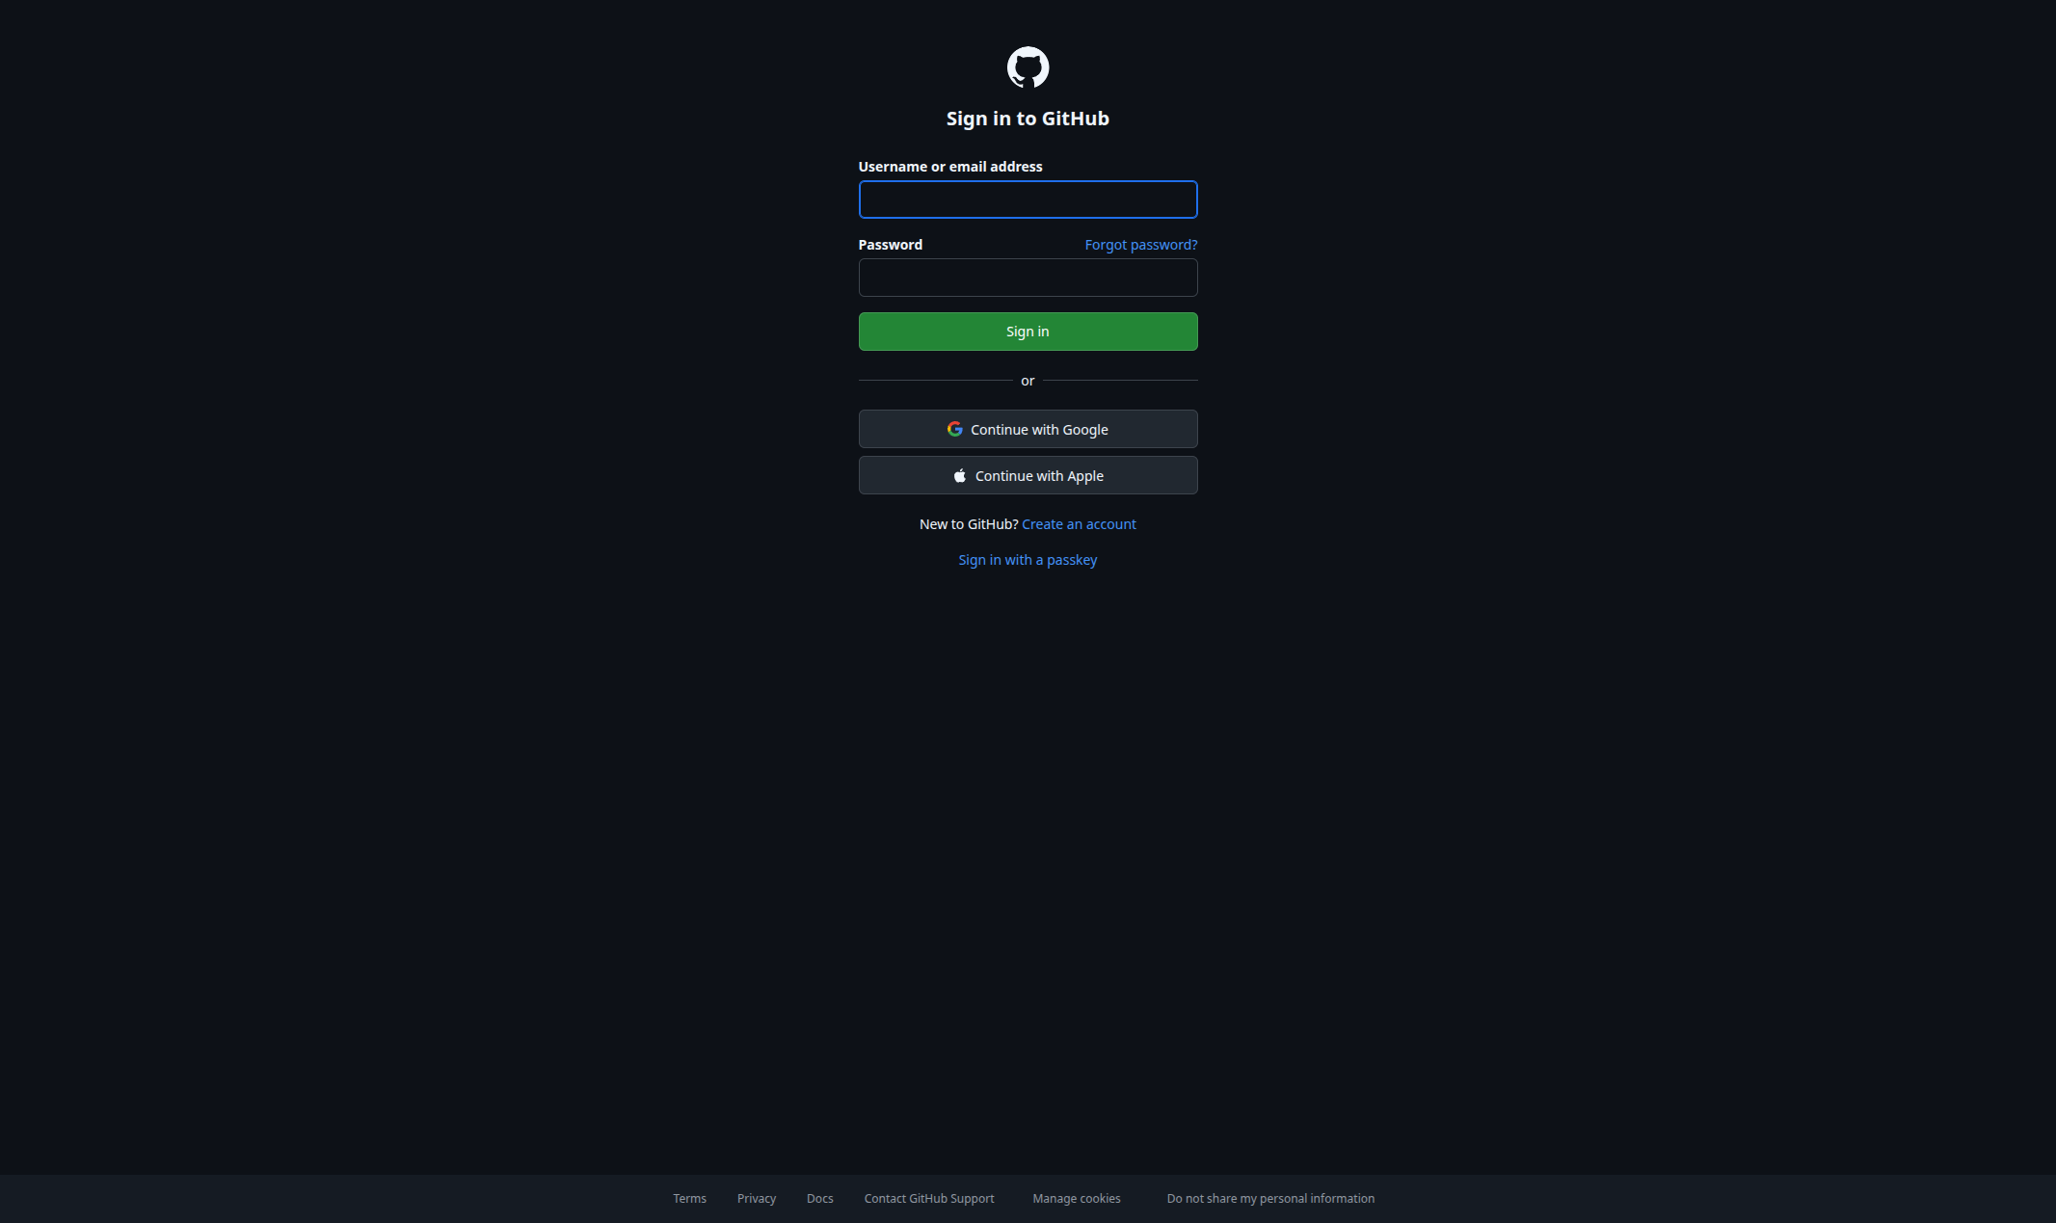Click the Apple icon on the Apple button

(x=960, y=474)
